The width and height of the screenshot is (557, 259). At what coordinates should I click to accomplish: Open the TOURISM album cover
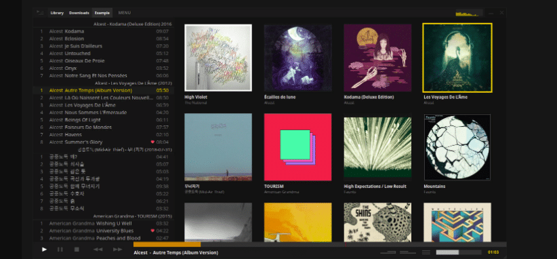coord(297,147)
